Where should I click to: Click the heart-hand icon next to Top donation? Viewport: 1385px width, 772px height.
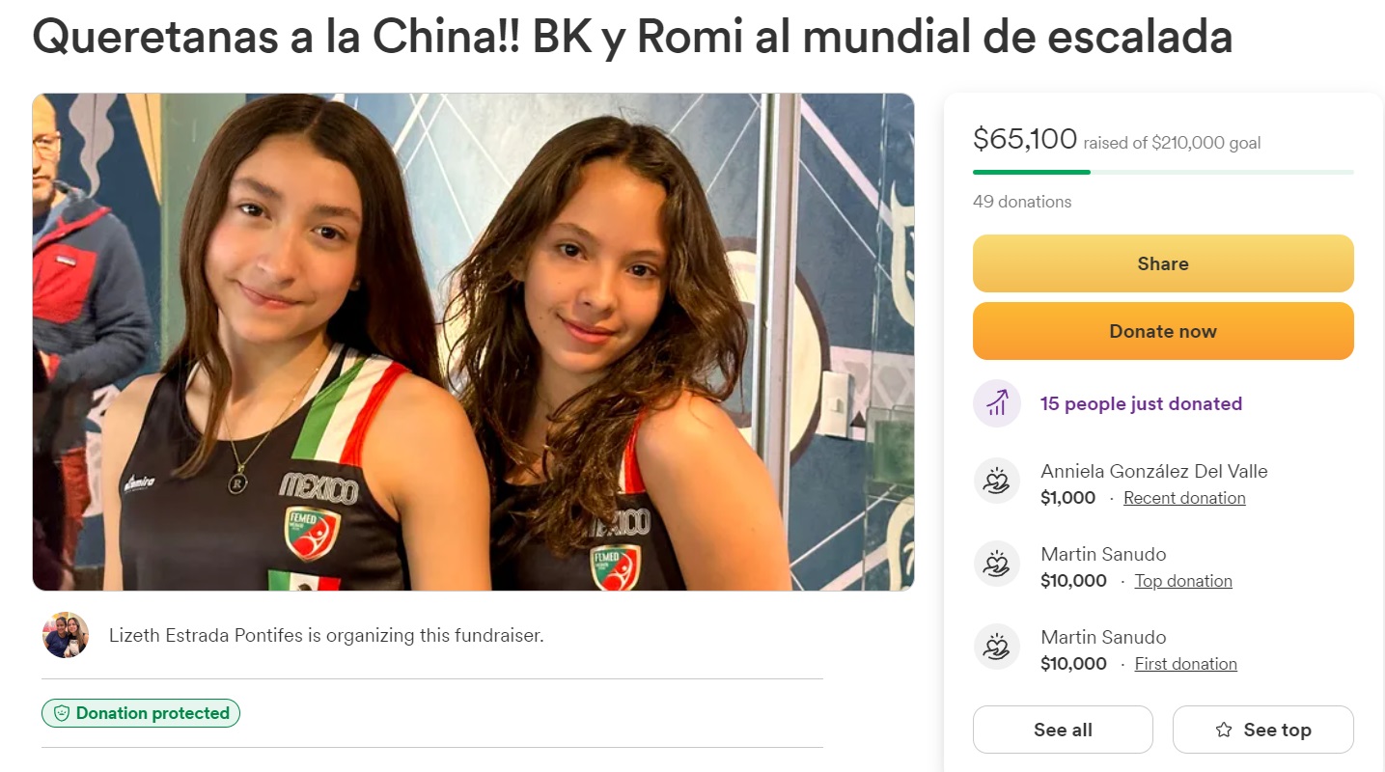(997, 565)
